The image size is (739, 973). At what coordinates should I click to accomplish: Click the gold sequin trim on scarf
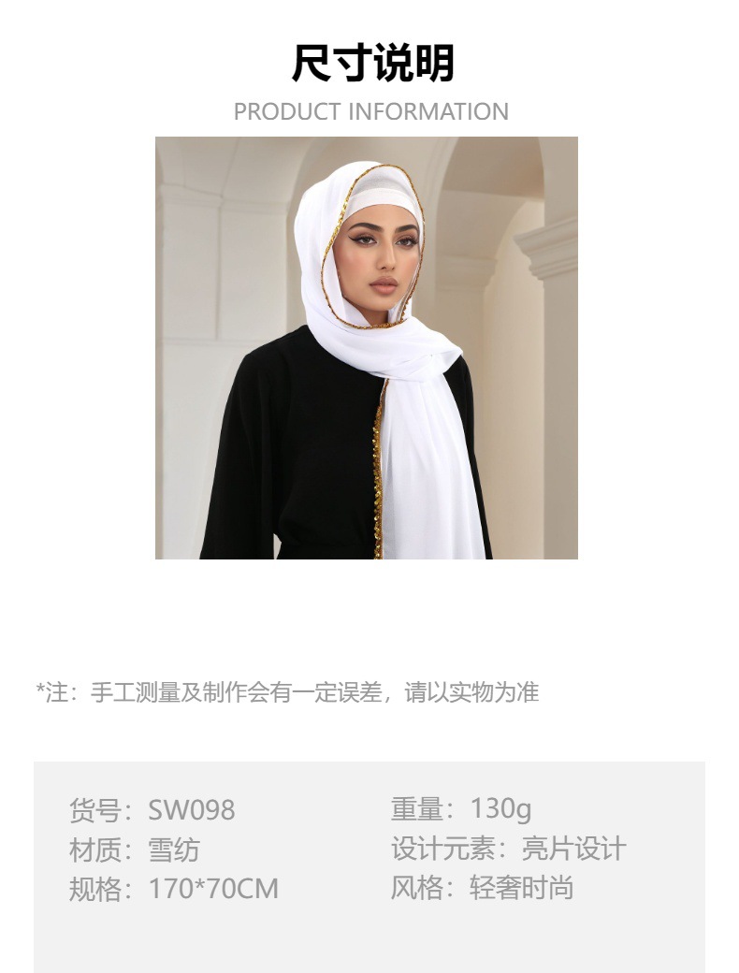(x=377, y=472)
